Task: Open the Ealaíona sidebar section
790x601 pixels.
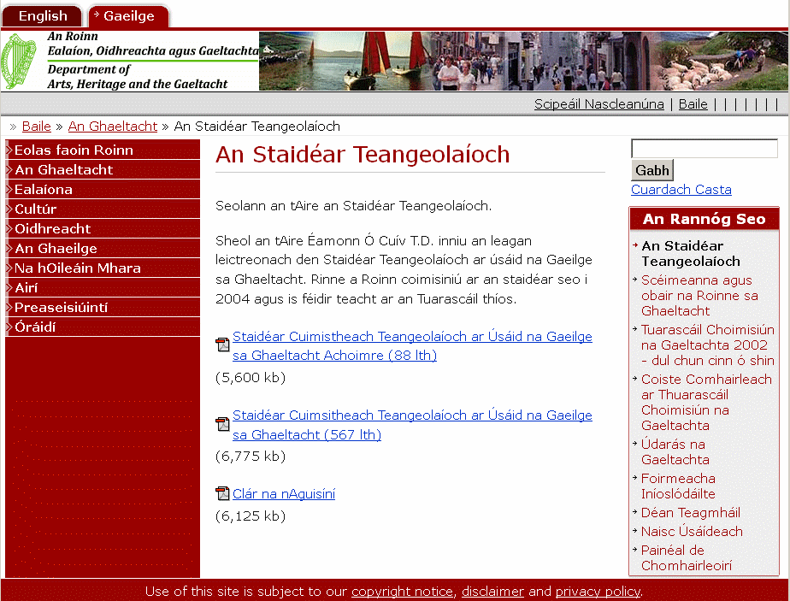Action: tap(44, 190)
